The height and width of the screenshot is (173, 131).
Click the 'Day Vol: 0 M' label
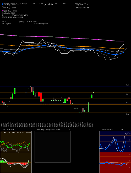82,8
